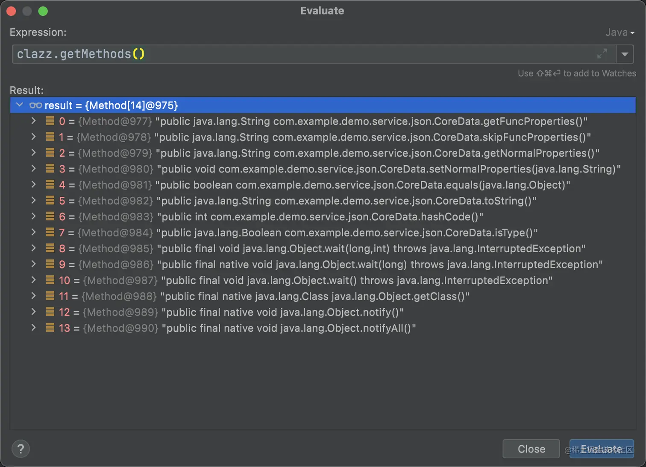Select the setNormalProperties method row
Viewport: 646px width, 467px height.
pyautogui.click(x=389, y=169)
